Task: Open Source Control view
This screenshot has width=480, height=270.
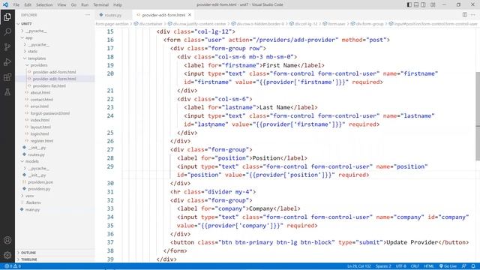Action: [x=7, y=46]
